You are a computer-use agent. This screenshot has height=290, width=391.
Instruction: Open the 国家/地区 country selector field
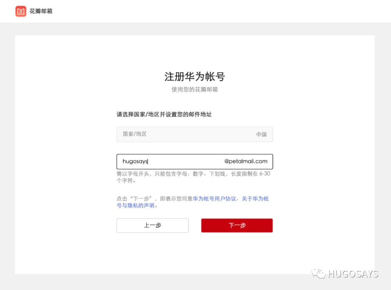coord(194,134)
